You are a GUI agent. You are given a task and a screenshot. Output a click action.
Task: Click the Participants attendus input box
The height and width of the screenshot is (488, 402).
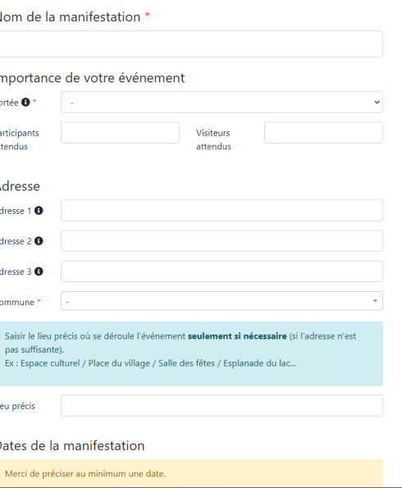click(x=121, y=133)
